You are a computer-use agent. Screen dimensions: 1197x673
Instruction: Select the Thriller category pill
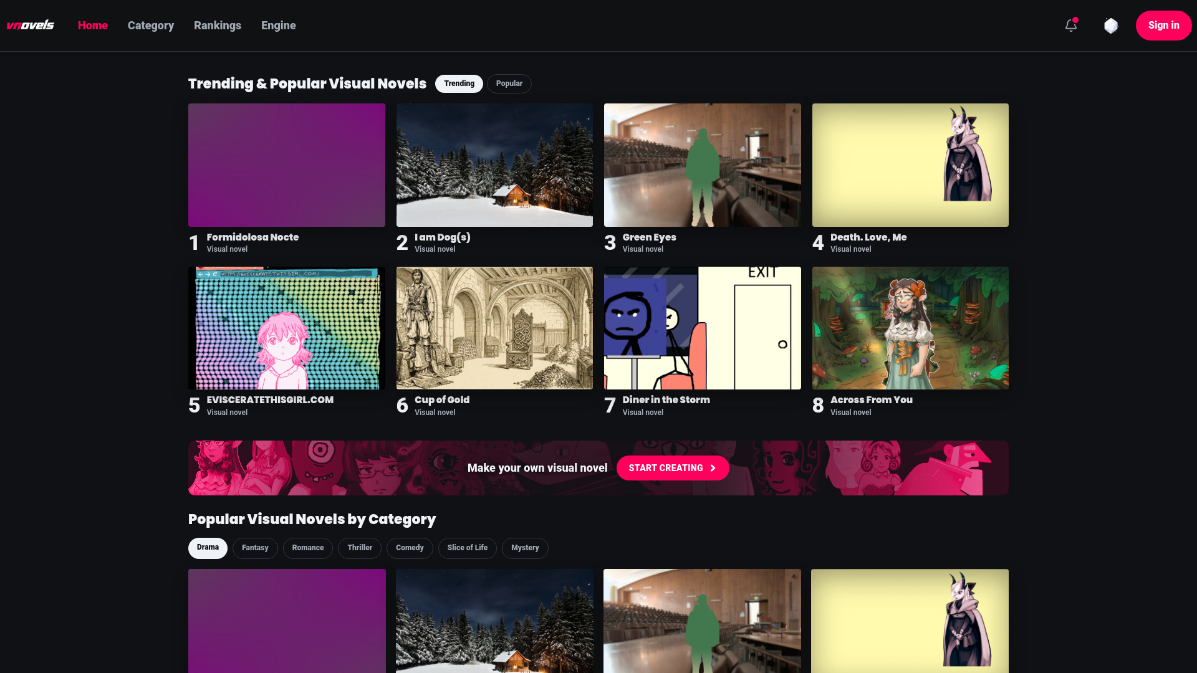[360, 548]
